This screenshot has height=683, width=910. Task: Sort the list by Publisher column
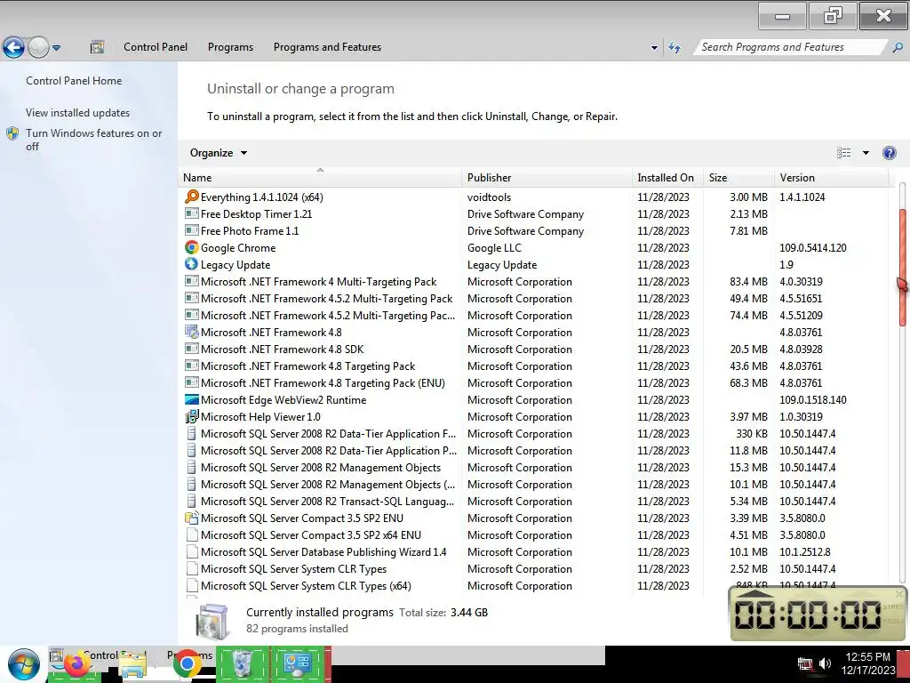pos(547,178)
